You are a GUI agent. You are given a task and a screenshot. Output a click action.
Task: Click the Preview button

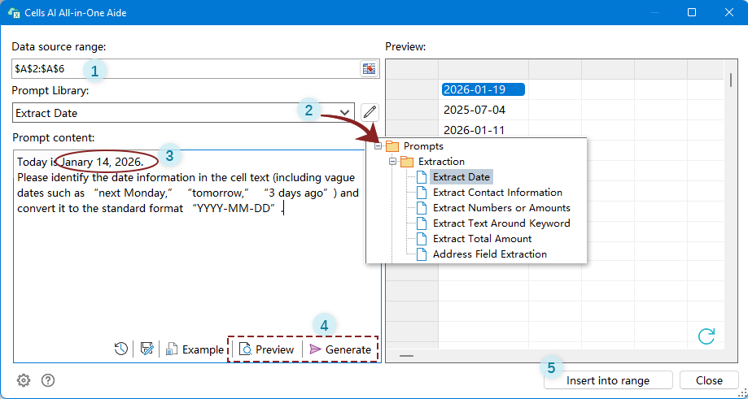click(x=267, y=349)
